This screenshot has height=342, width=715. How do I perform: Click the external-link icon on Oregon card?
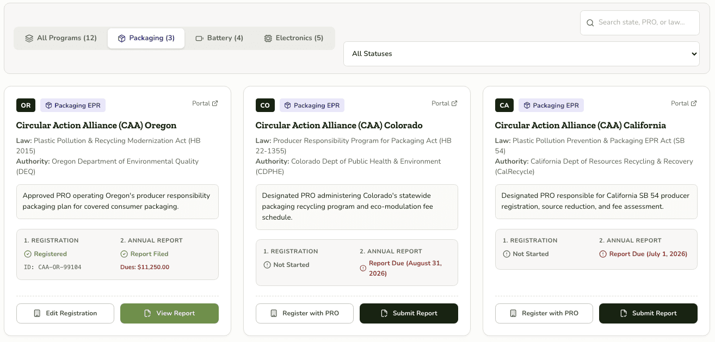pyautogui.click(x=215, y=103)
